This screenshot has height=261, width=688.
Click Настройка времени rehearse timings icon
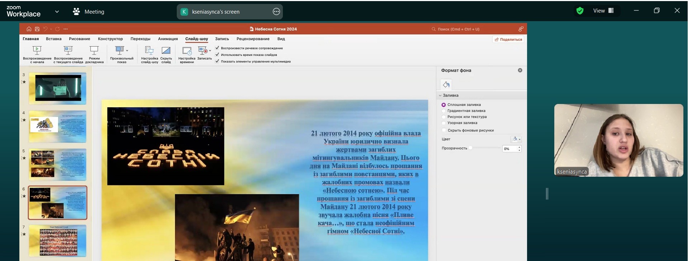[187, 51]
